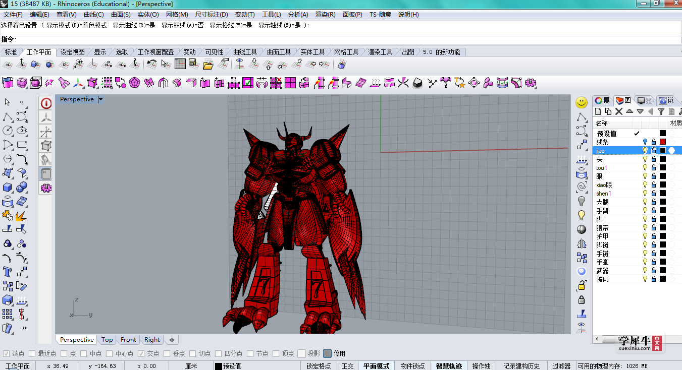682x370 pixels.
Task: Switch to the Right viewport tab
Action: (152, 340)
